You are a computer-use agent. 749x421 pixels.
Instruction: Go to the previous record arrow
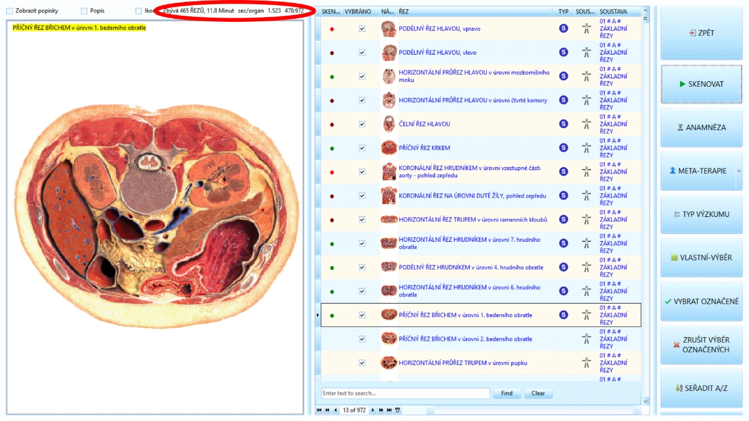click(335, 410)
